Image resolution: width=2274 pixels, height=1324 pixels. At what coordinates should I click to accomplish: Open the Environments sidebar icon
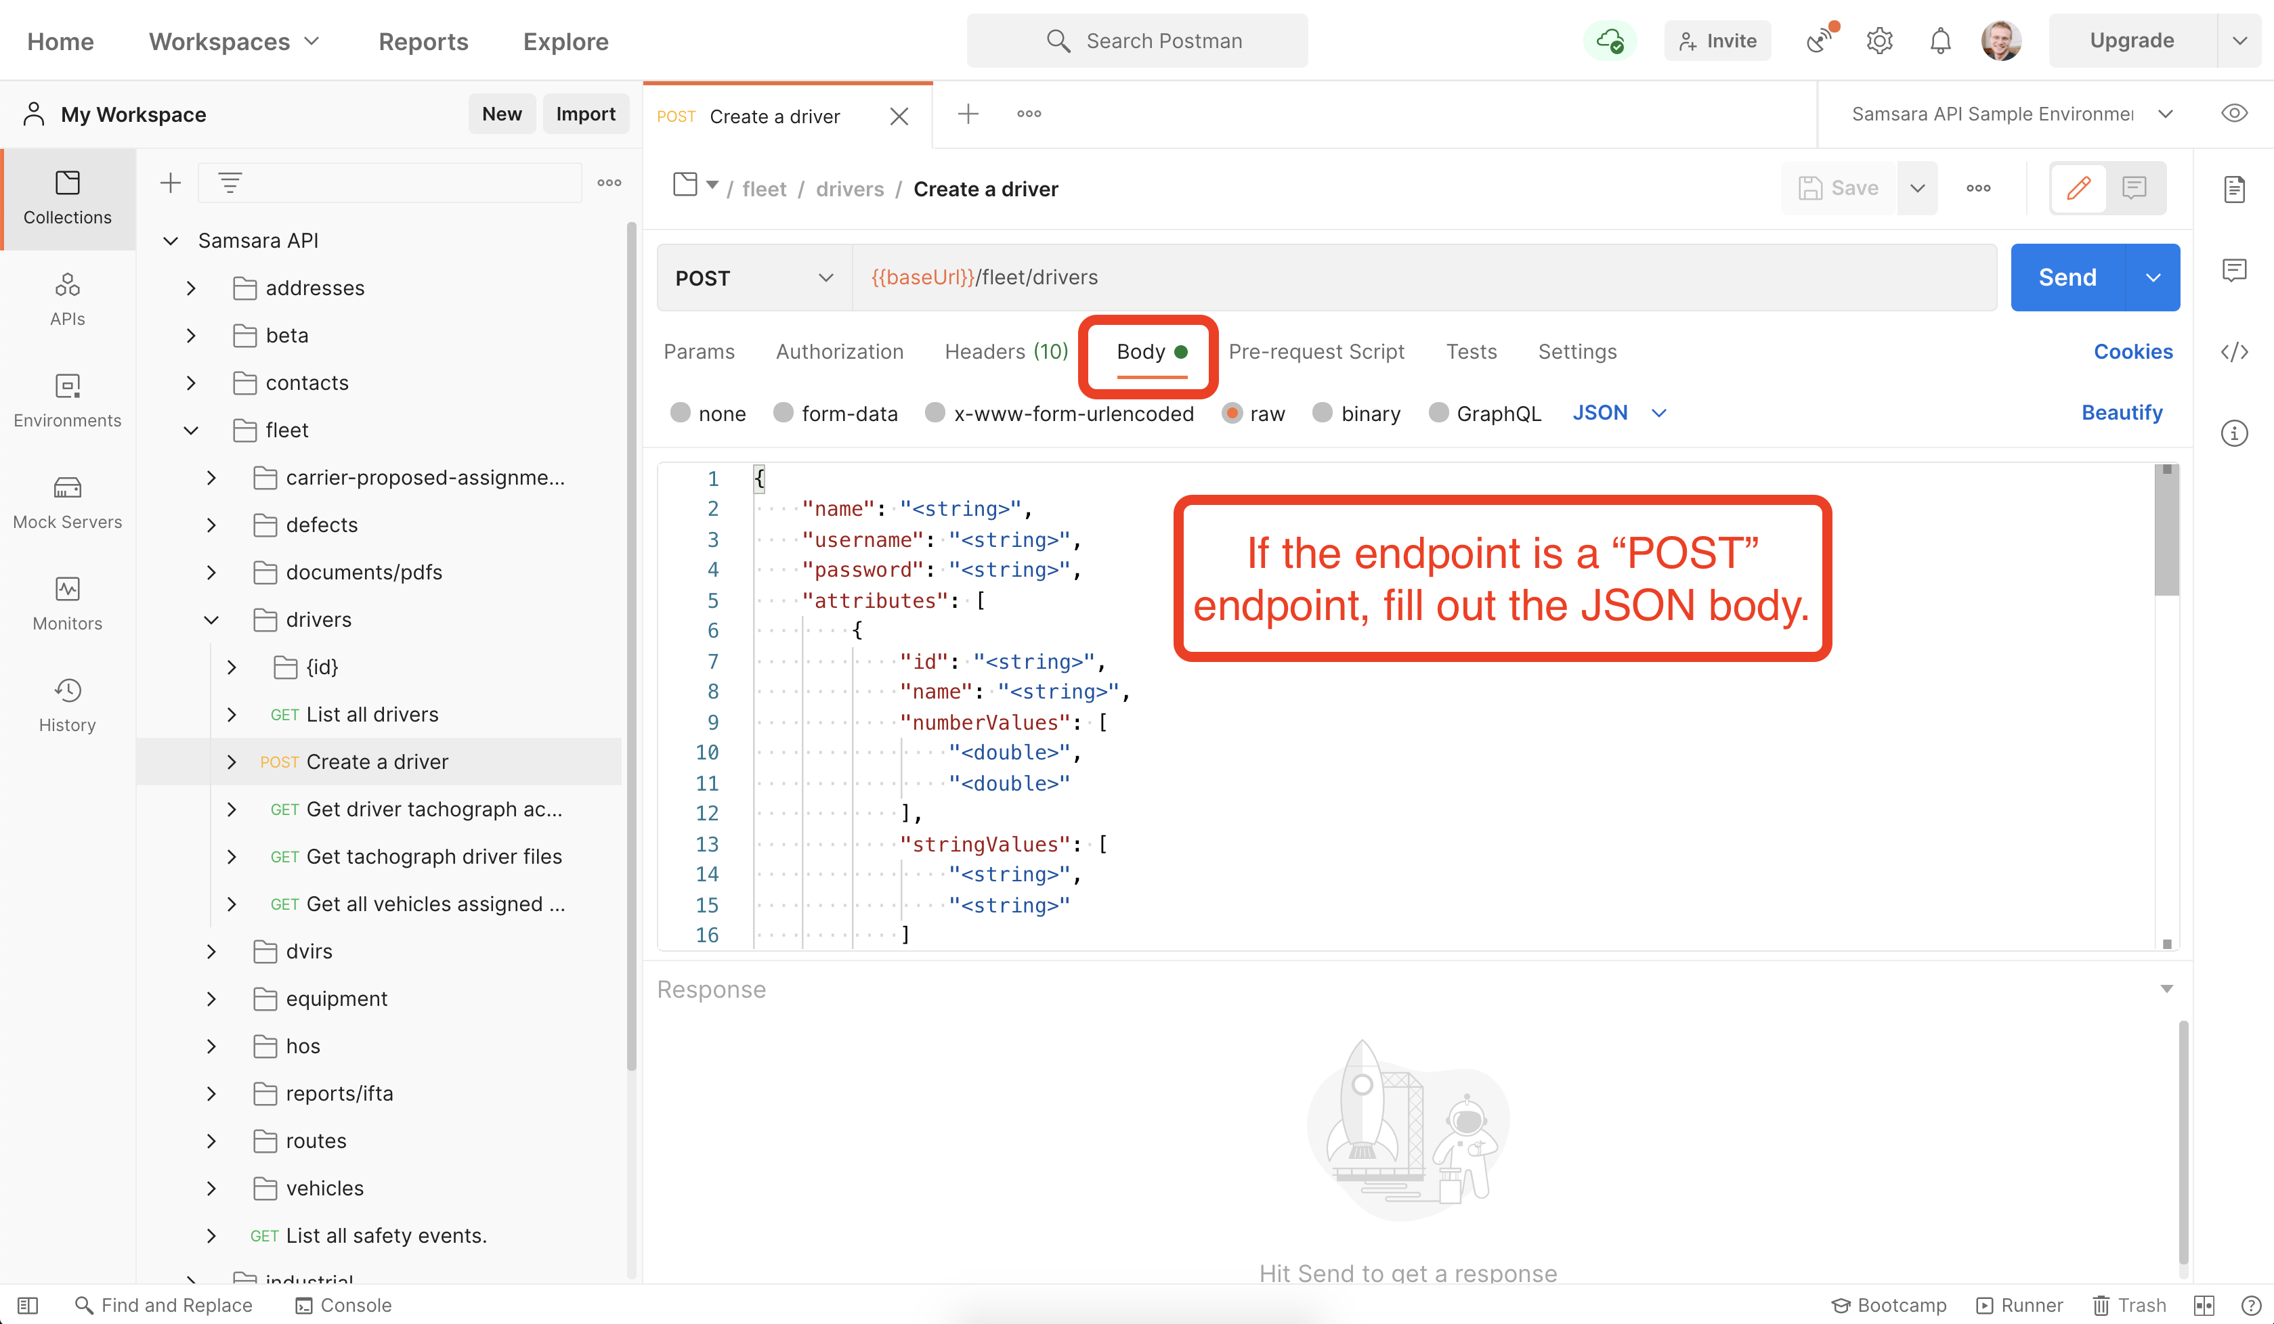click(x=68, y=401)
